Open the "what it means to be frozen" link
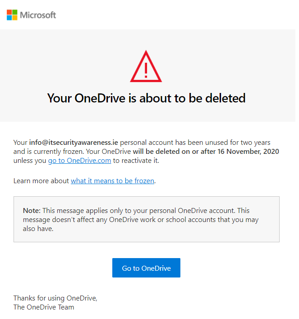Image resolution: width=299 pixels, height=319 pixels. pos(112,180)
